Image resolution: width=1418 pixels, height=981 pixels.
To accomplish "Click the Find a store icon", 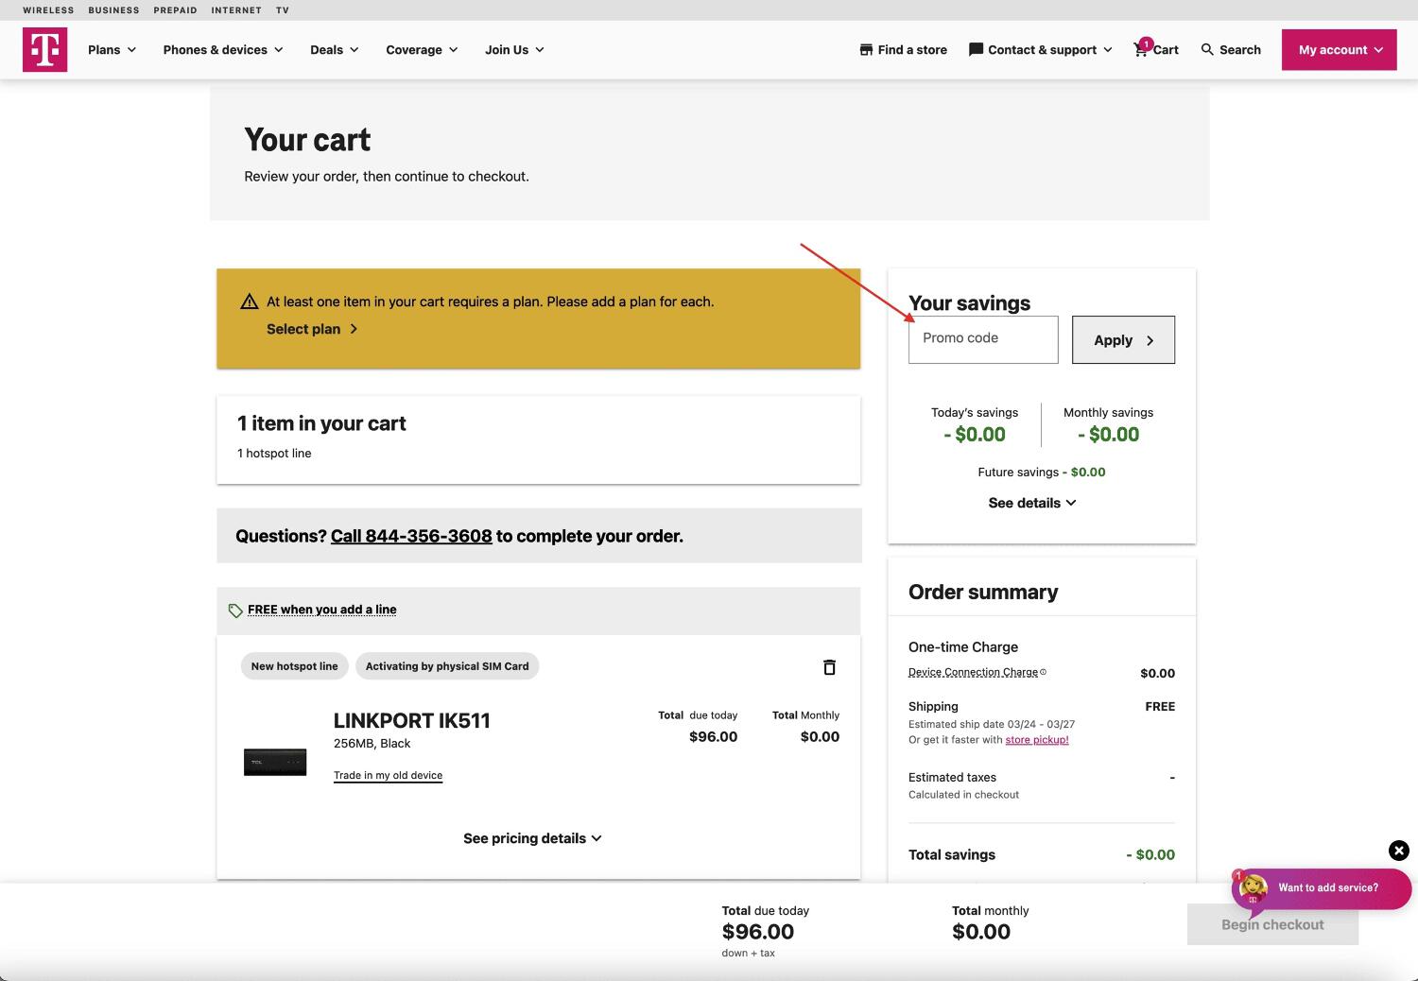I will (866, 49).
